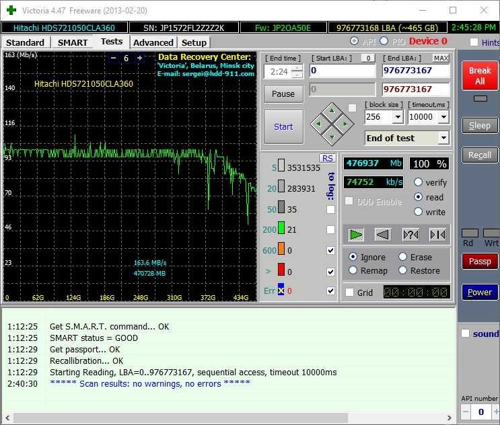Click the Start scan button
500x425 pixels.
283,127
